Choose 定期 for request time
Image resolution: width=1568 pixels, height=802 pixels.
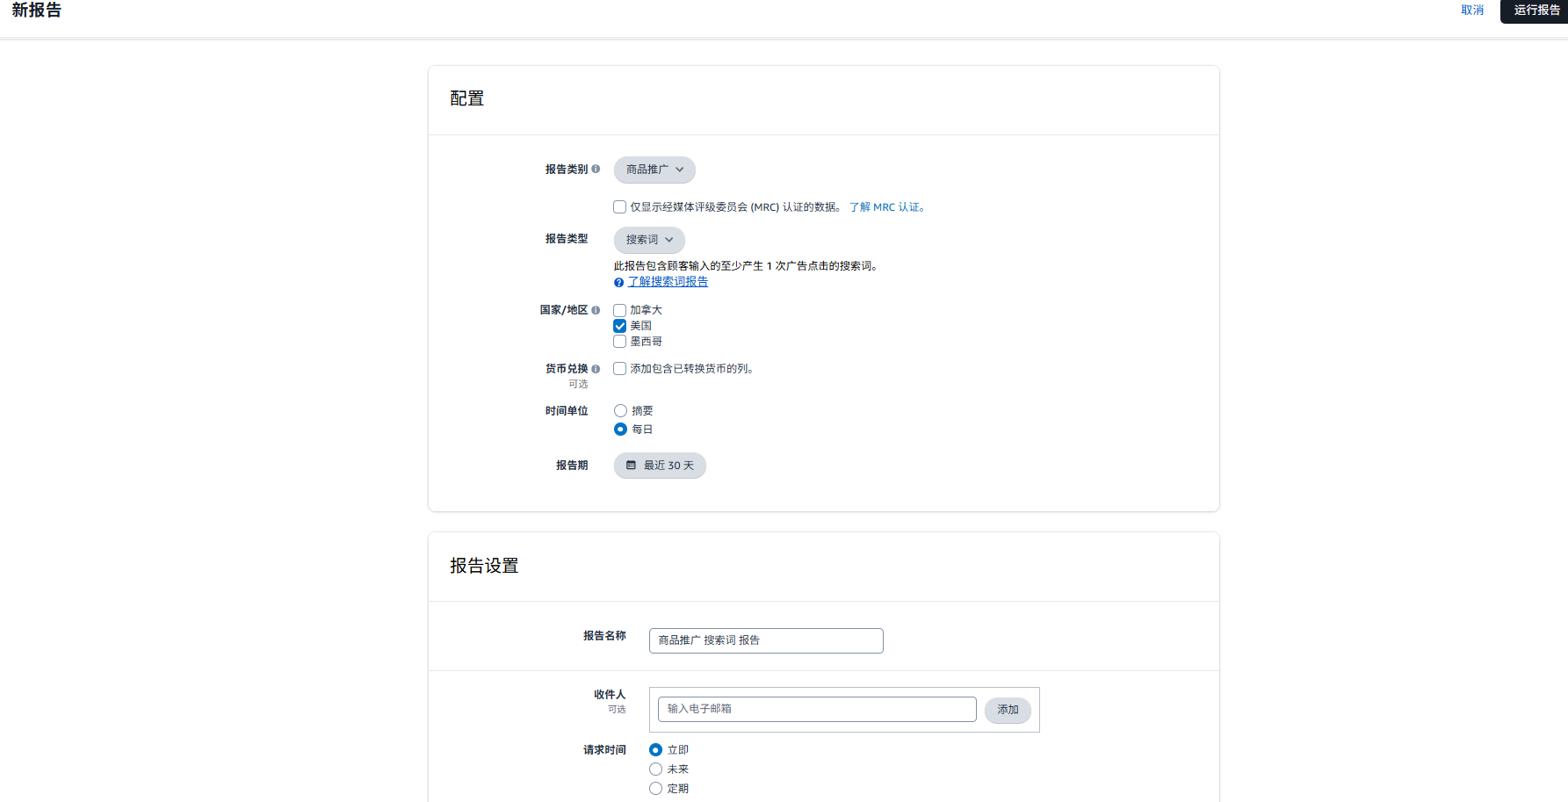tap(655, 789)
